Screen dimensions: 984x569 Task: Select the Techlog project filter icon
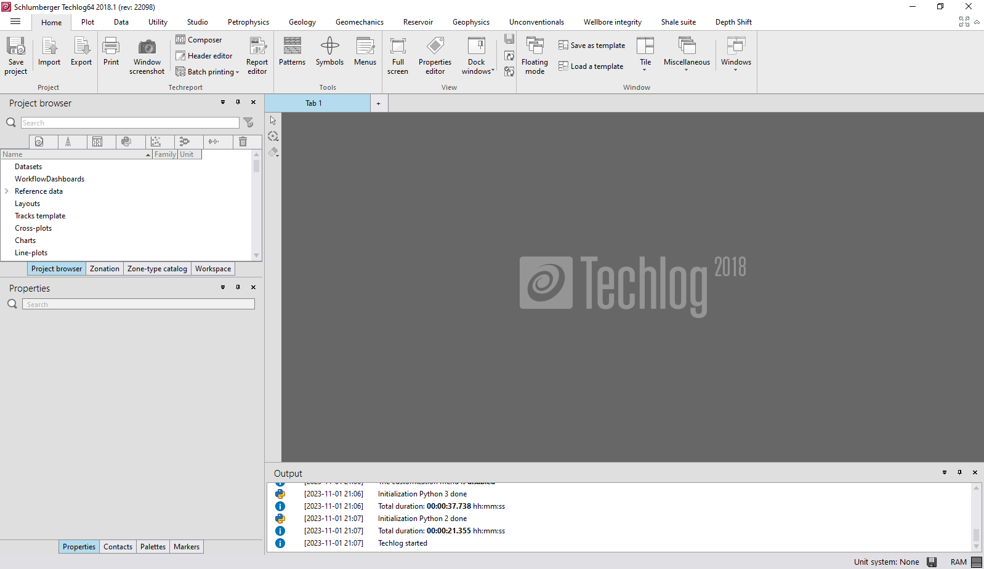[39, 142]
